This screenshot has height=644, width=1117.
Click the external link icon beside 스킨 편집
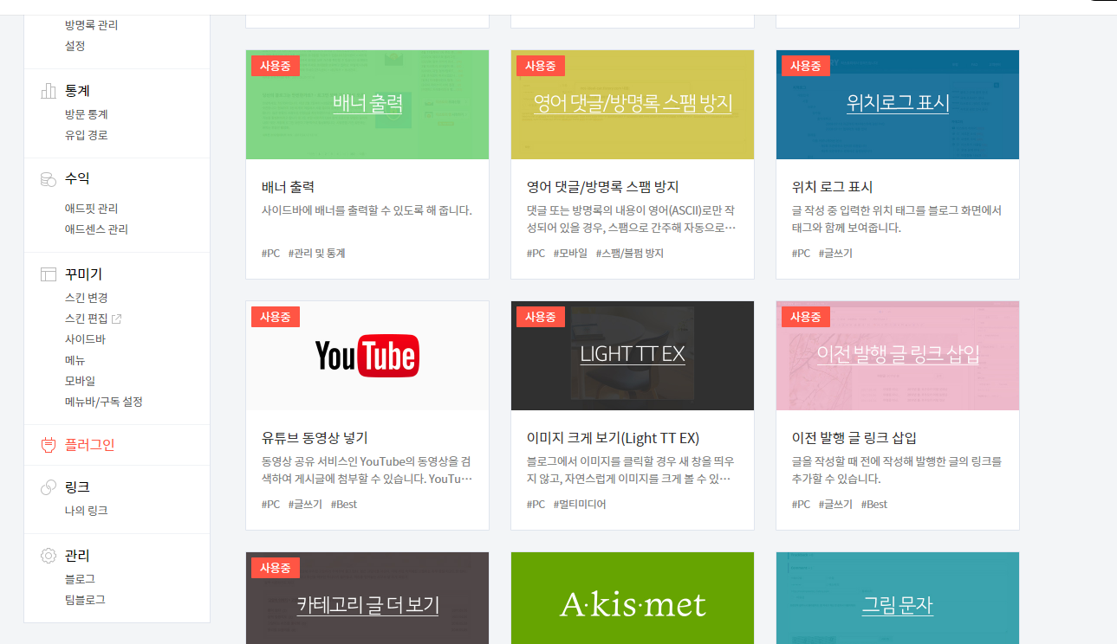pyautogui.click(x=117, y=319)
